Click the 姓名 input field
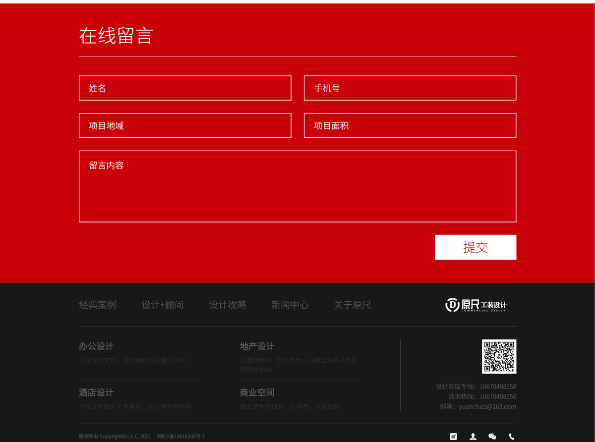Viewport: 595px width, 442px height. (185, 88)
